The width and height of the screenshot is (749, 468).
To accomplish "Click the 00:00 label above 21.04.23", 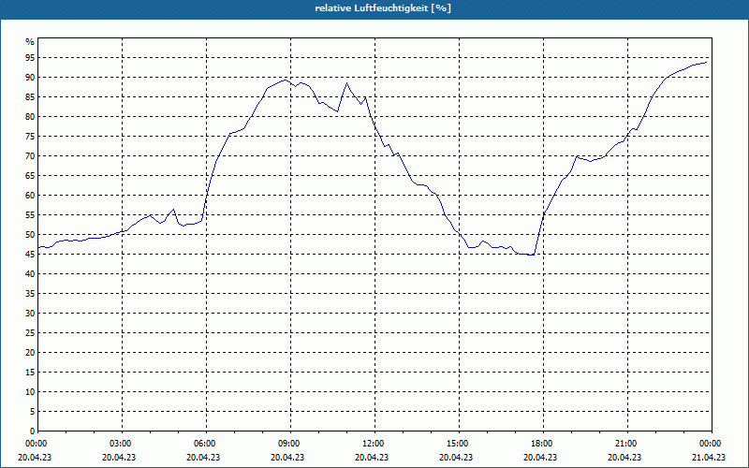I will pos(712,444).
